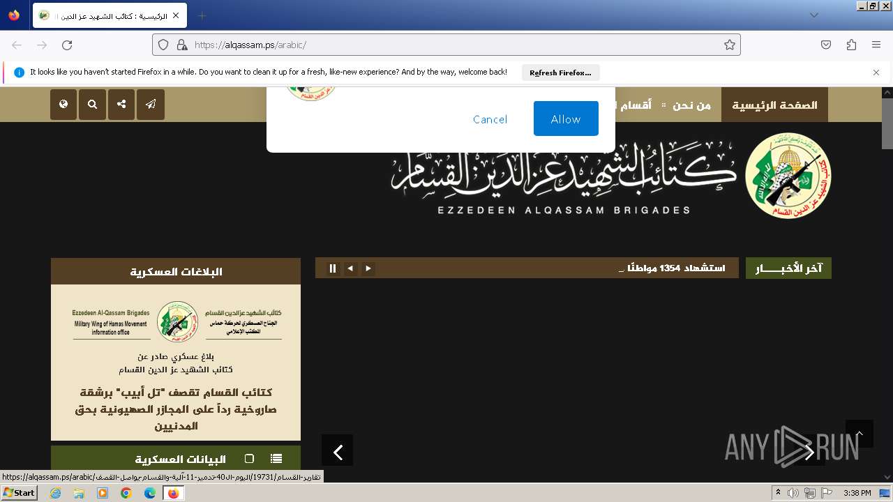The image size is (893, 502).
Task: Open the Firefox hamburger application menu
Action: (876, 45)
